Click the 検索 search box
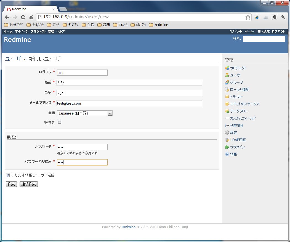The height and width of the screenshot is (242, 290). [x=264, y=39]
